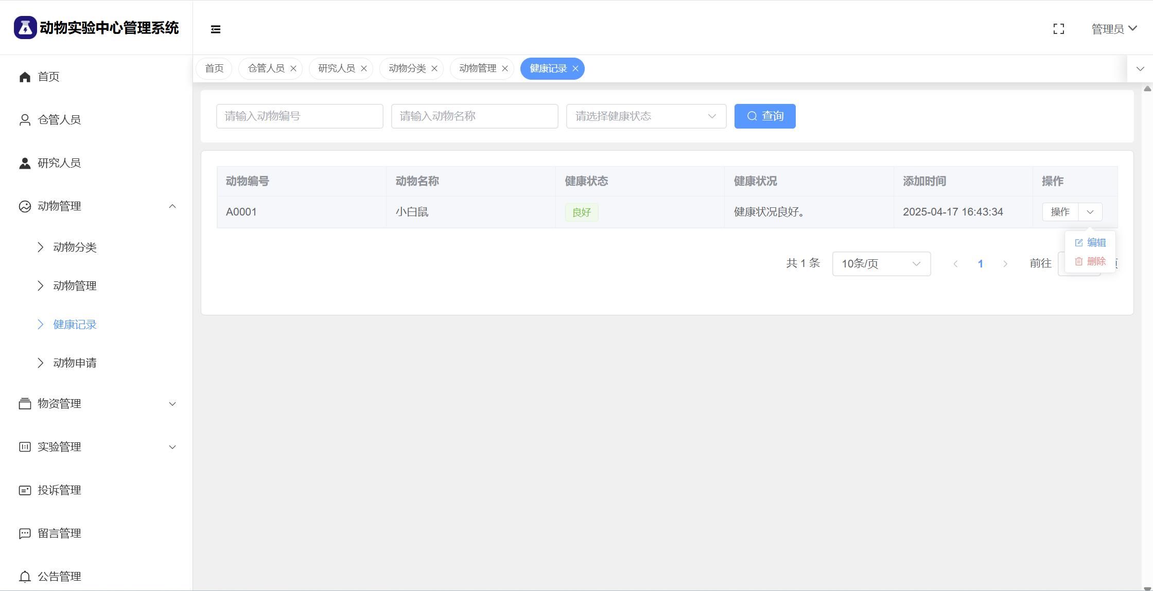Select 编辑 from the action menu
Viewport: 1153px width, 591px height.
(x=1091, y=242)
